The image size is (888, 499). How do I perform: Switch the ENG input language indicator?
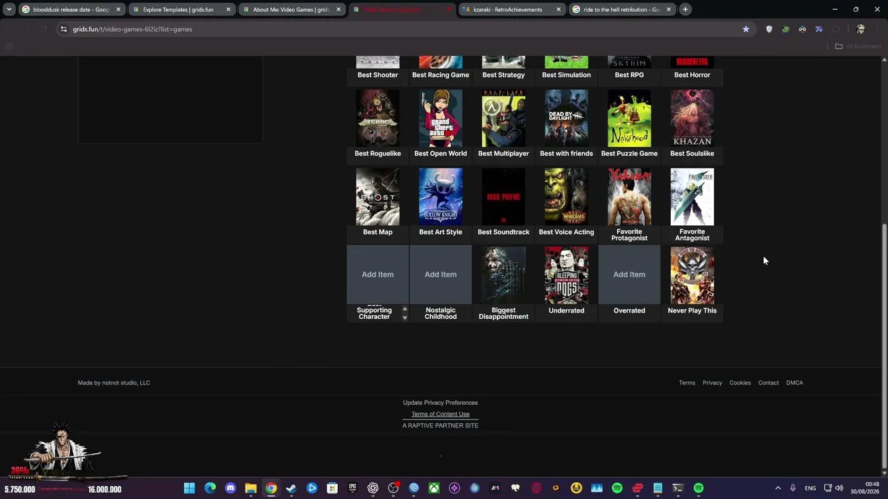pyautogui.click(x=810, y=489)
